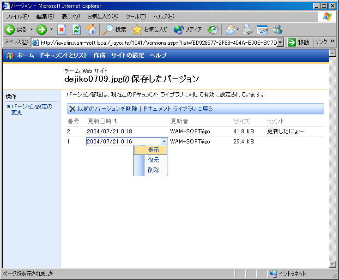The image size is (339, 280).
Task: Click the 29.4 KB size cell
Action: pos(244,142)
